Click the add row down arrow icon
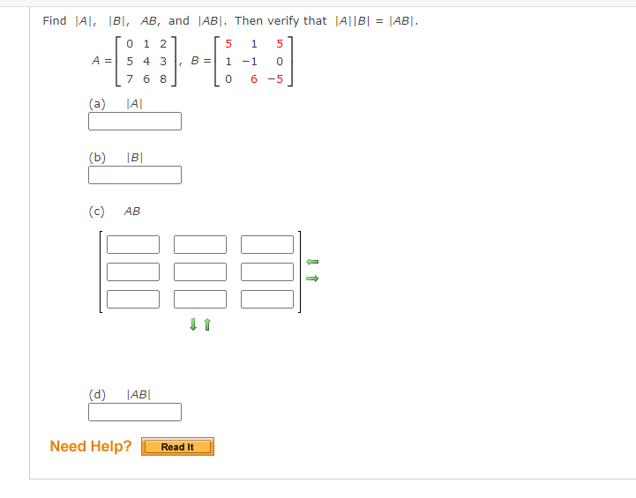Screen dimensions: 636x498 coord(193,324)
